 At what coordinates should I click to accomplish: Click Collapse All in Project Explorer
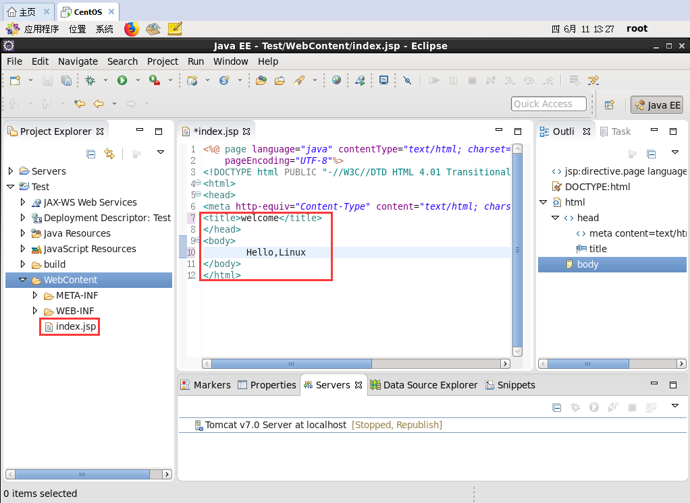pyautogui.click(x=90, y=154)
